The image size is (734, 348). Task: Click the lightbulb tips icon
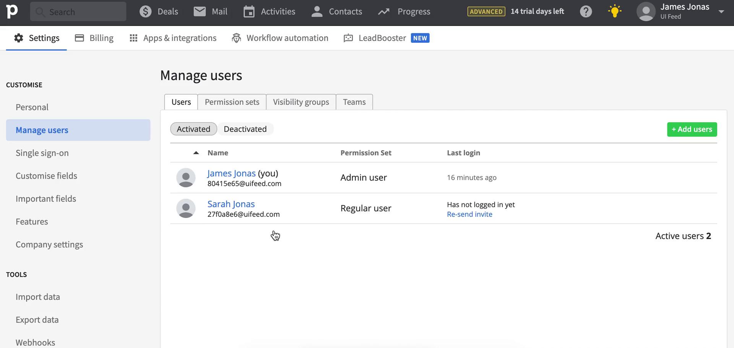pos(615,11)
